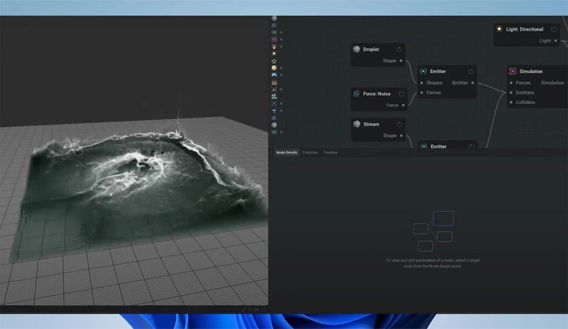The image size is (568, 329).
Task: Switch to the Favorites tab
Action: (310, 152)
